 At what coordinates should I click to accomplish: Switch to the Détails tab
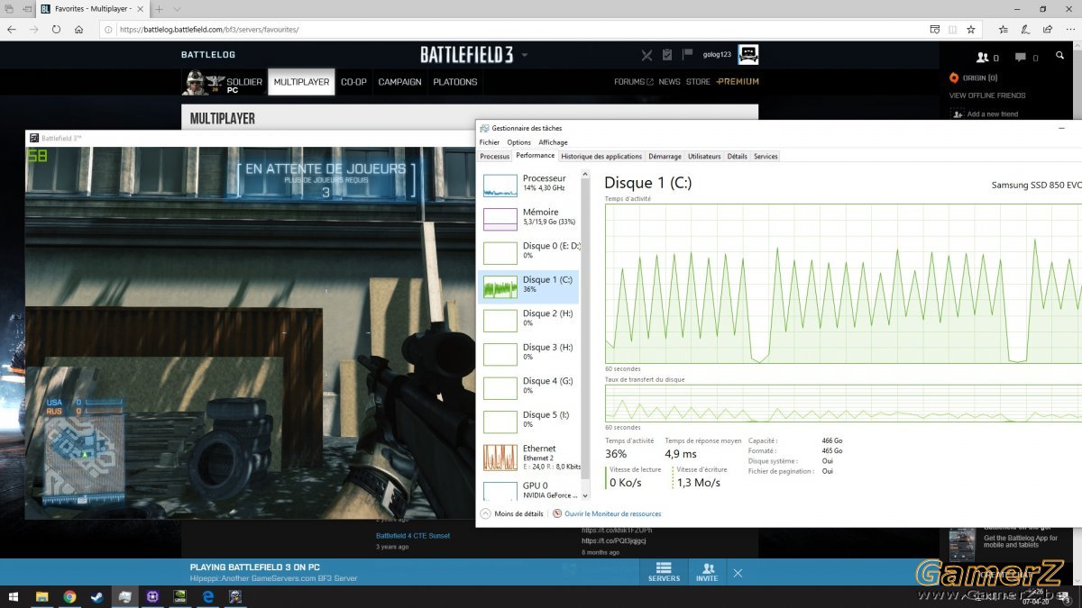click(x=738, y=157)
